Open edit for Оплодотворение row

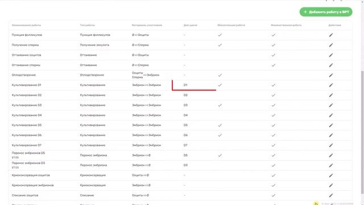pyautogui.click(x=331, y=75)
